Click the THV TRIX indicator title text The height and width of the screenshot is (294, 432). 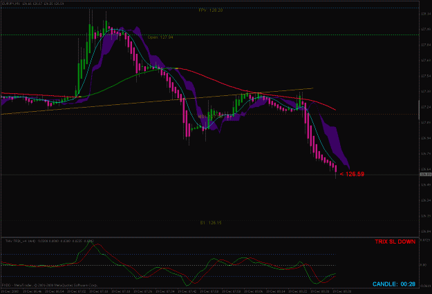click(50, 241)
